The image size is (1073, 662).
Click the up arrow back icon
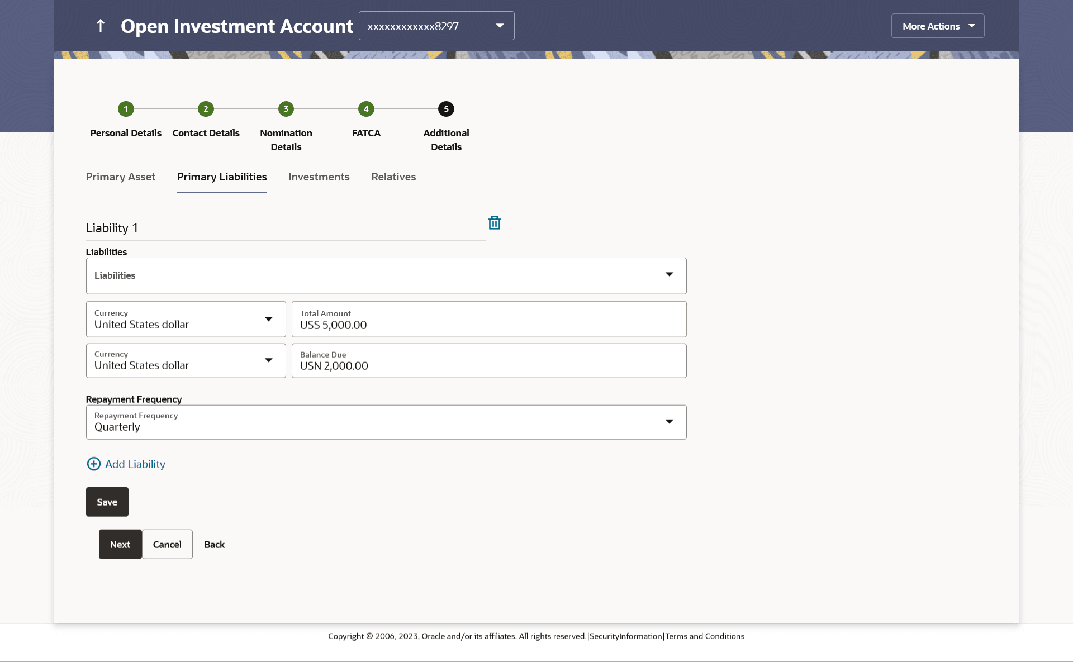[101, 26]
